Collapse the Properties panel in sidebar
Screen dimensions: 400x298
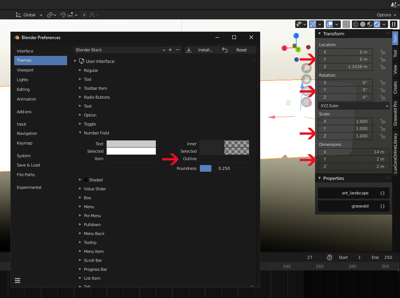[319, 178]
